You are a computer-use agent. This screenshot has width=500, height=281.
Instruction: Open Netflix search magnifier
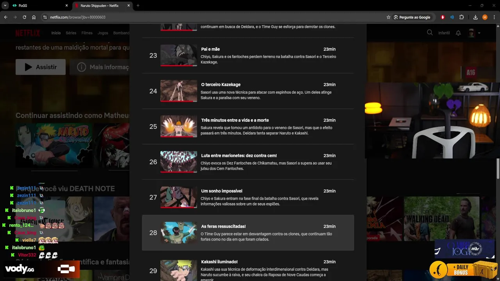tap(430, 33)
